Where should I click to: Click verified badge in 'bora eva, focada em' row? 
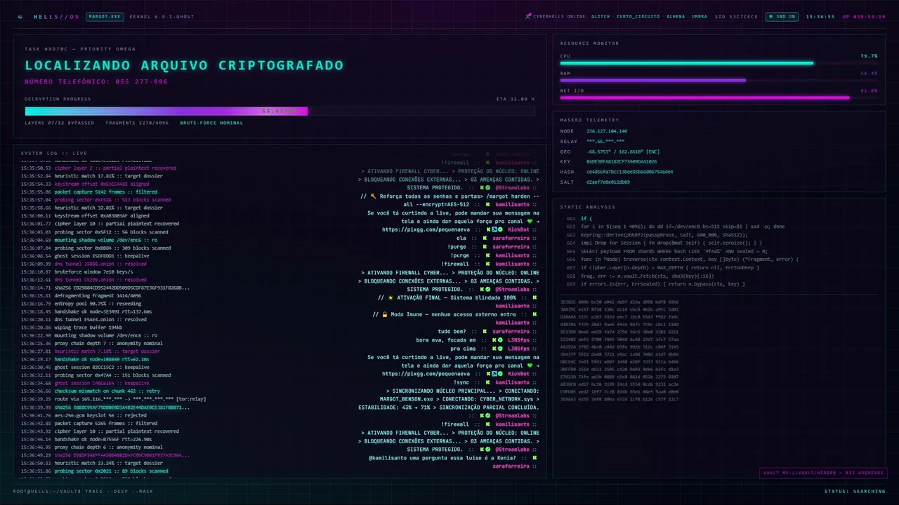(x=500, y=339)
